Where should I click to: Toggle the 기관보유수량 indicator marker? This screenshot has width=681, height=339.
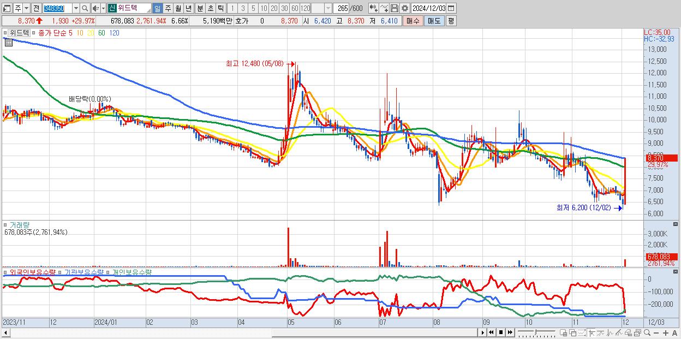[x=60, y=272]
